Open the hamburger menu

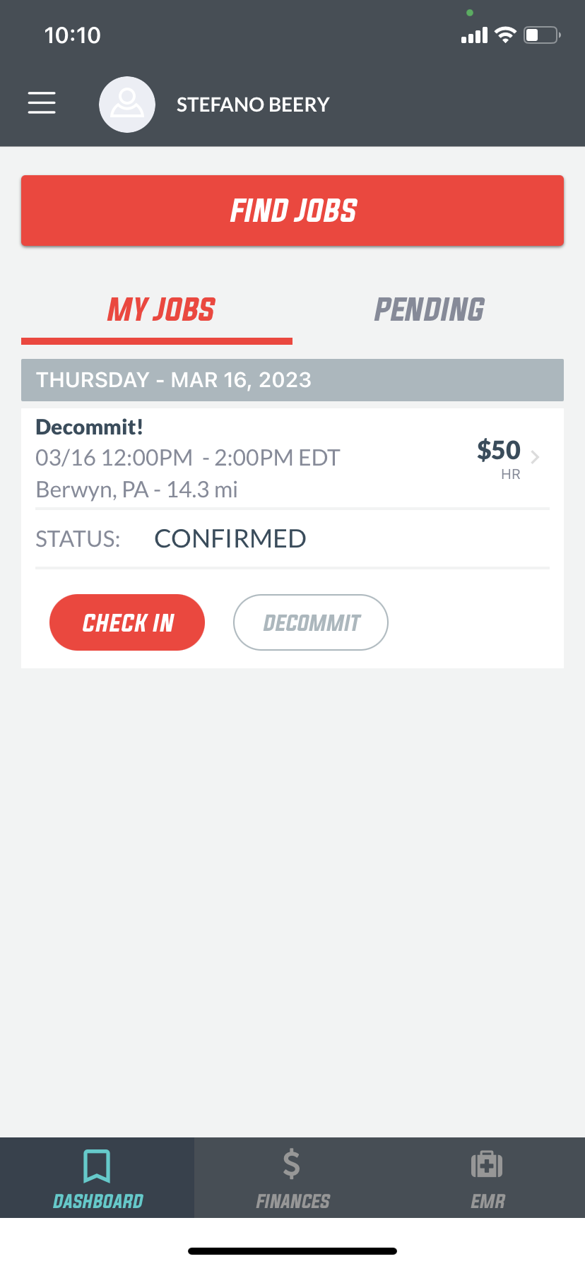tap(42, 103)
